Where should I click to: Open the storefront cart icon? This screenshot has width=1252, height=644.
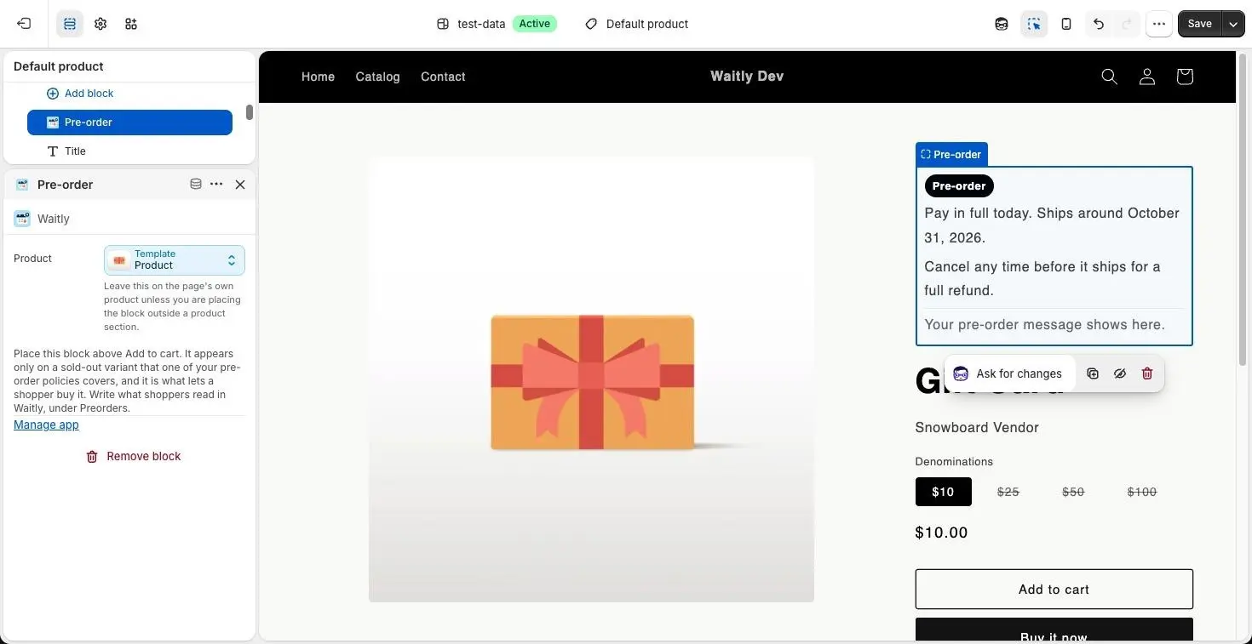coord(1185,77)
